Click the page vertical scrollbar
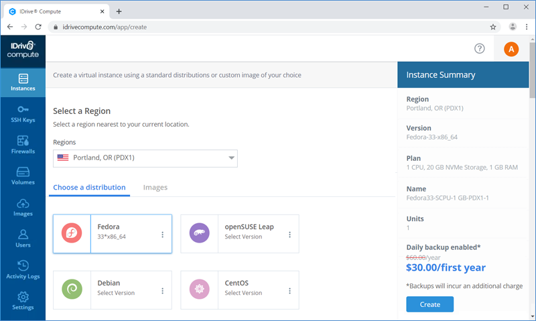 point(532,70)
